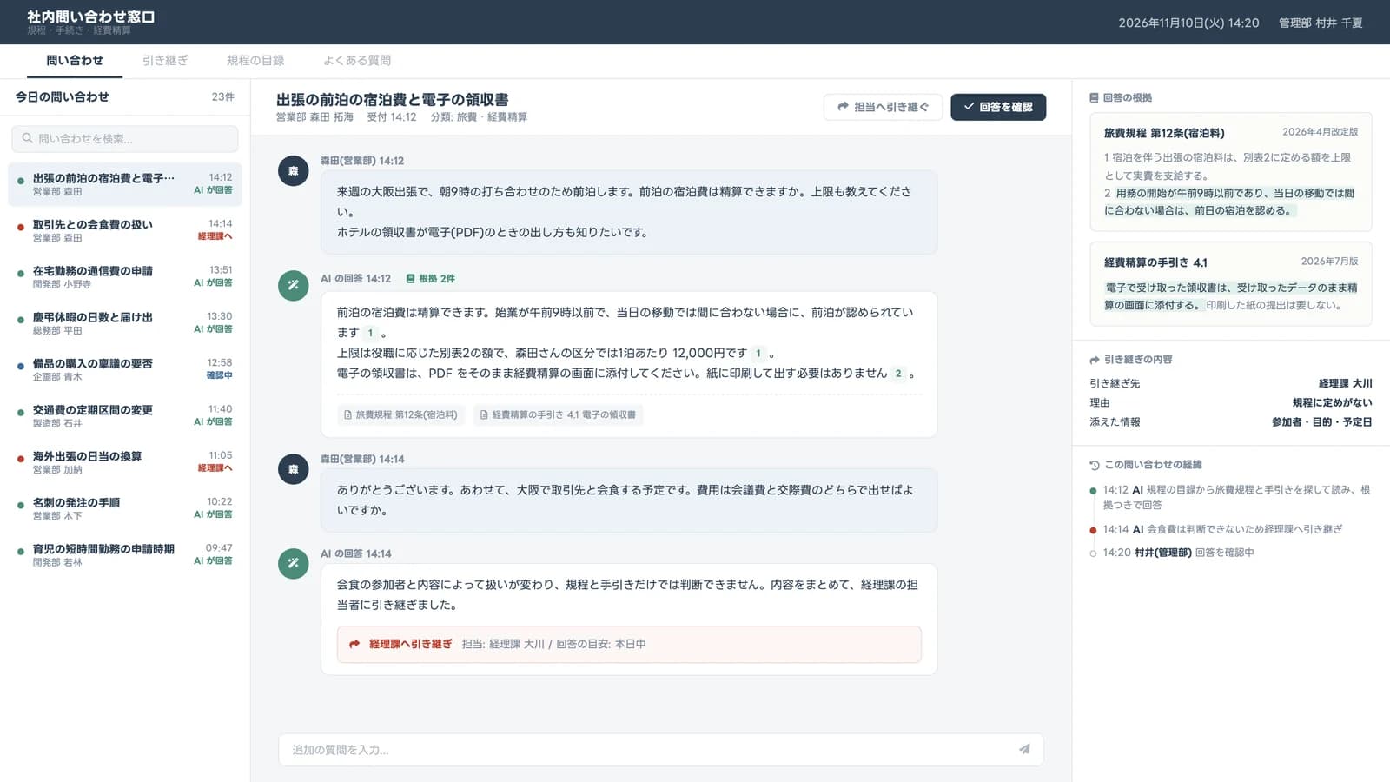Select the 在宅勤務の通信費の申請 inquiry
The width and height of the screenshot is (1390, 782).
coord(125,277)
